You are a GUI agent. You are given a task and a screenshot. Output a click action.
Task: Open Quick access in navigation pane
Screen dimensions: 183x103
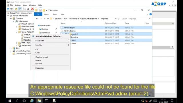tap(45, 25)
